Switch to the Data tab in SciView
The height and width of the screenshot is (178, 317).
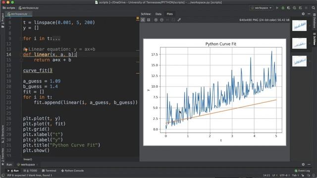pyautogui.click(x=158, y=14)
